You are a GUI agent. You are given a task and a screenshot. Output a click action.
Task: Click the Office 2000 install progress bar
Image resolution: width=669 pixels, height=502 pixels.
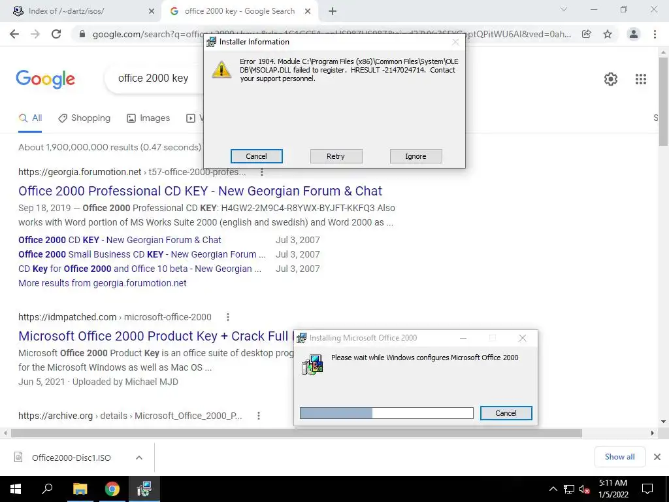pyautogui.click(x=387, y=413)
